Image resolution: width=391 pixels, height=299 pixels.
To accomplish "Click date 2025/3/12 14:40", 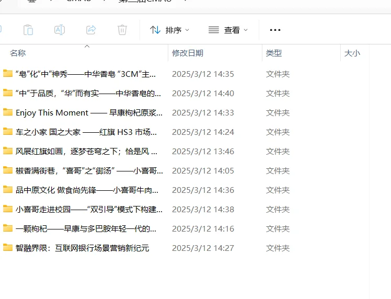I will click(203, 94).
